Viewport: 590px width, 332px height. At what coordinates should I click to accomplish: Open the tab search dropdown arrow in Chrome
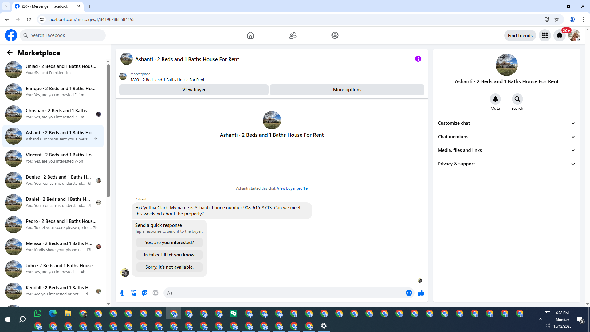(x=6, y=6)
